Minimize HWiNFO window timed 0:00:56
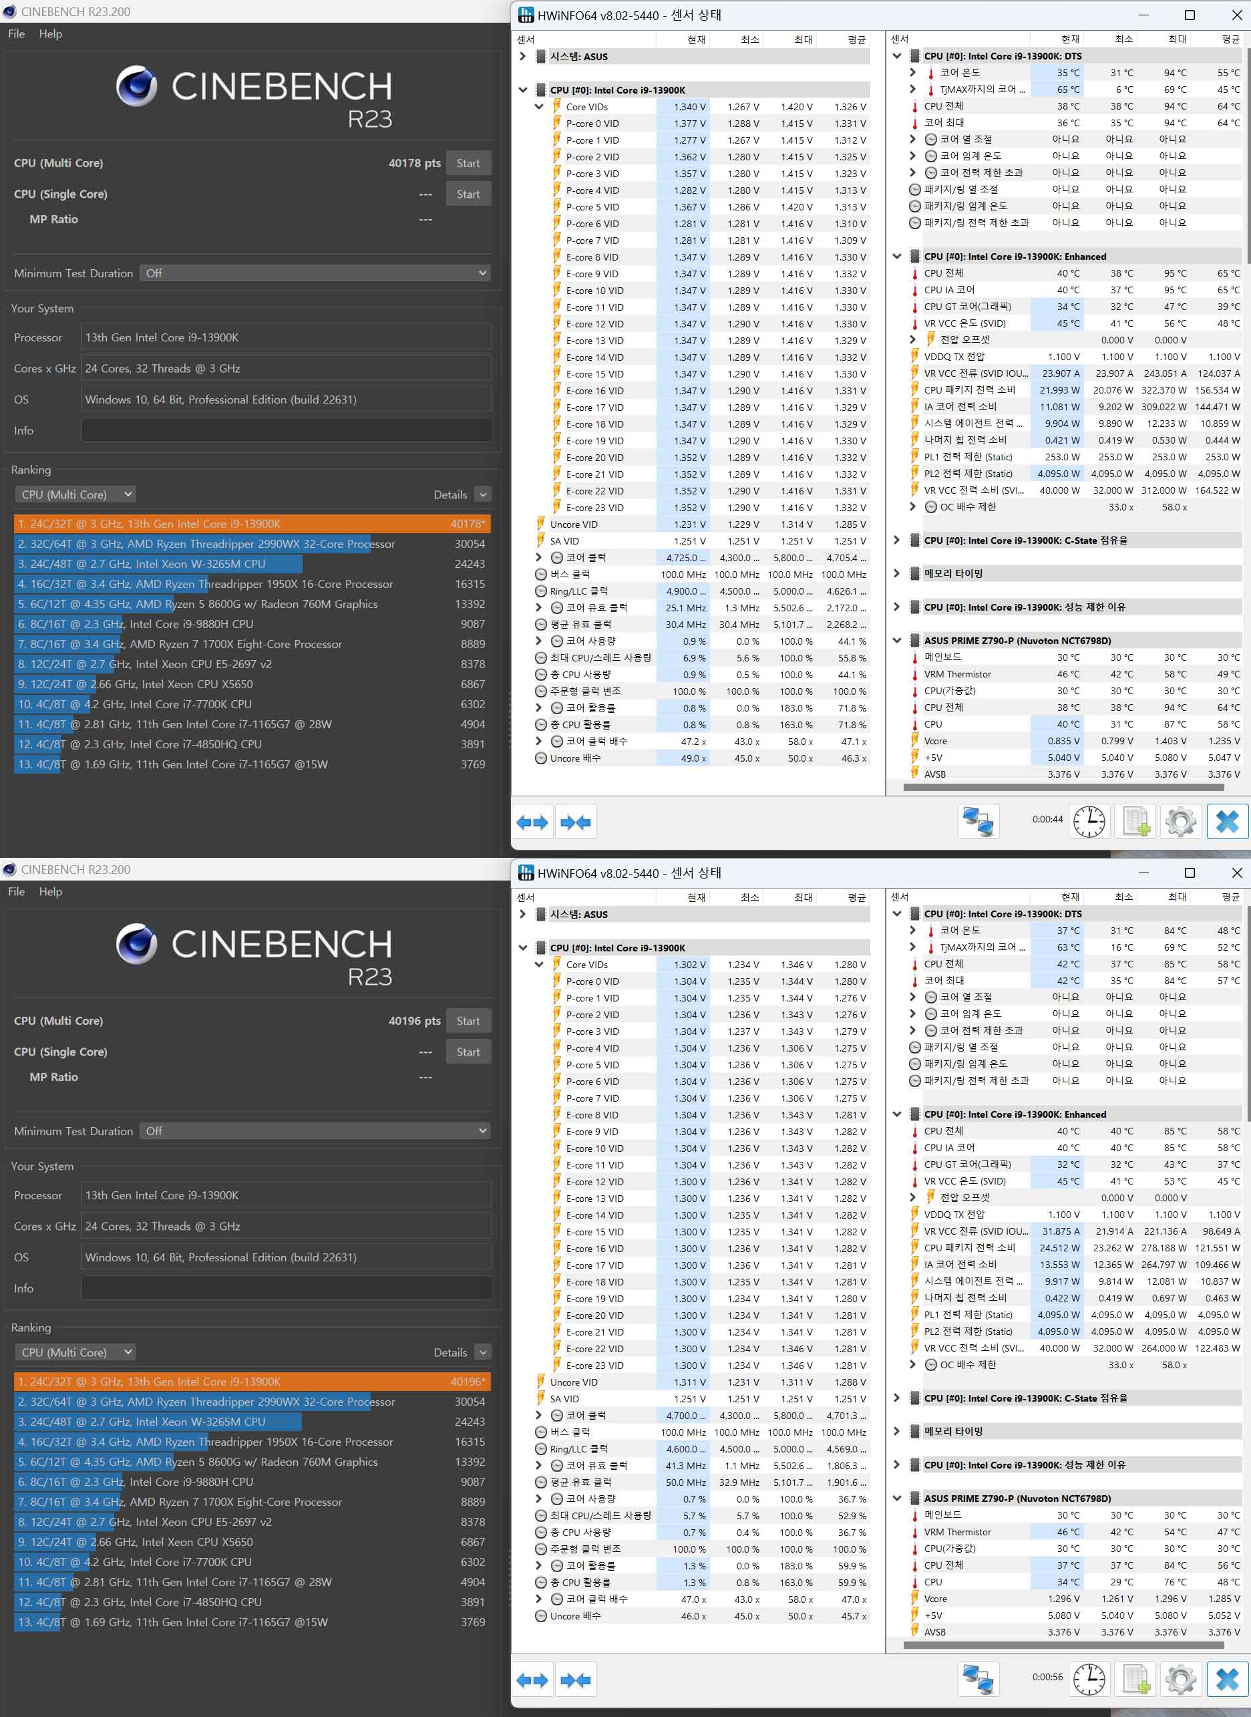This screenshot has width=1251, height=1717. [x=1143, y=873]
